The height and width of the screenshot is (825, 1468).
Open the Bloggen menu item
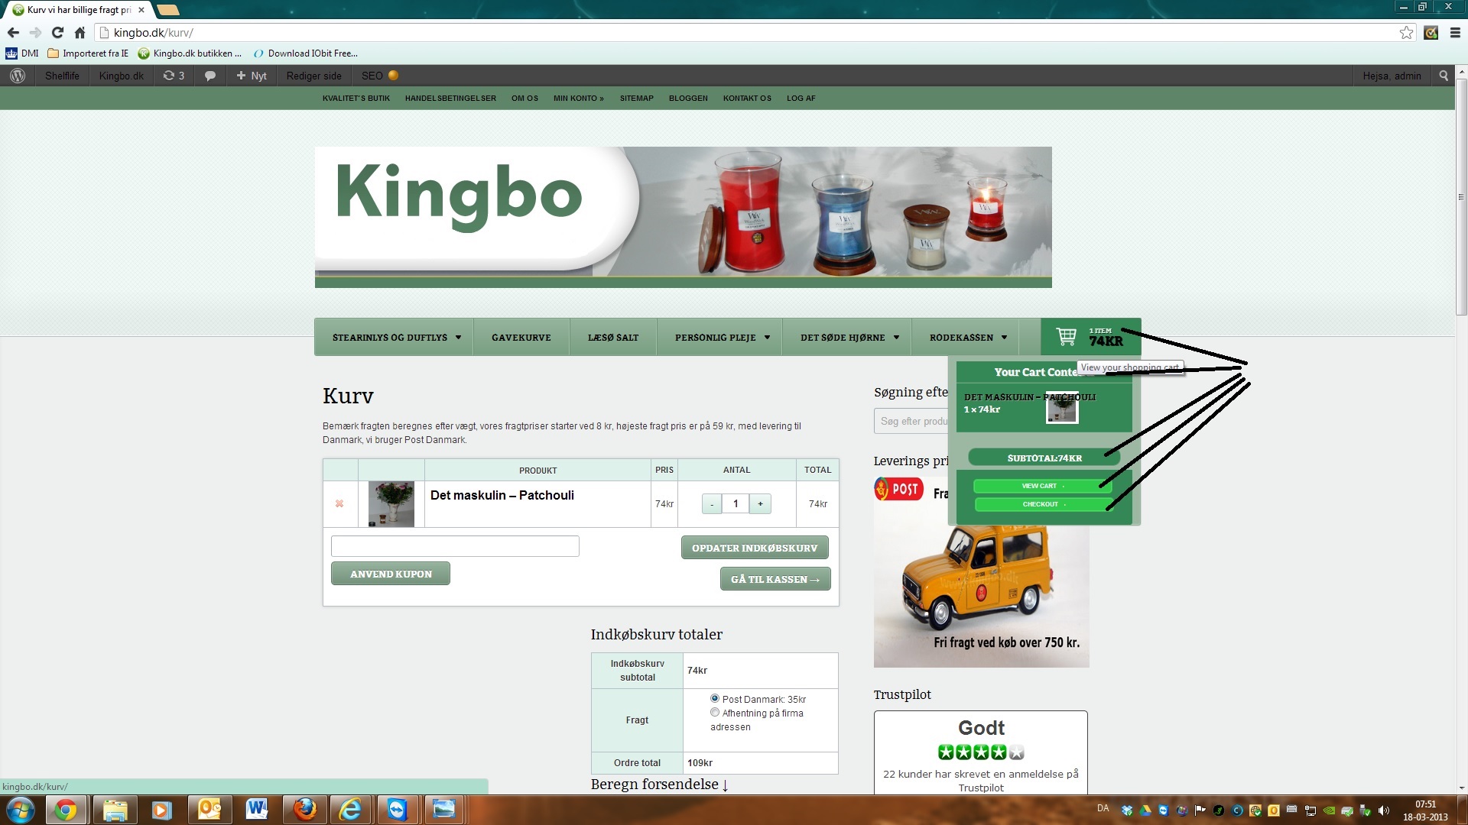(x=688, y=98)
